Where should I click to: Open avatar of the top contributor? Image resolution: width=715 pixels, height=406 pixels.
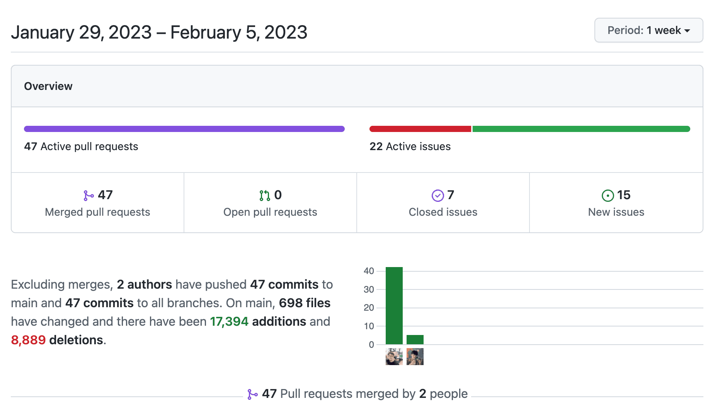coord(394,357)
